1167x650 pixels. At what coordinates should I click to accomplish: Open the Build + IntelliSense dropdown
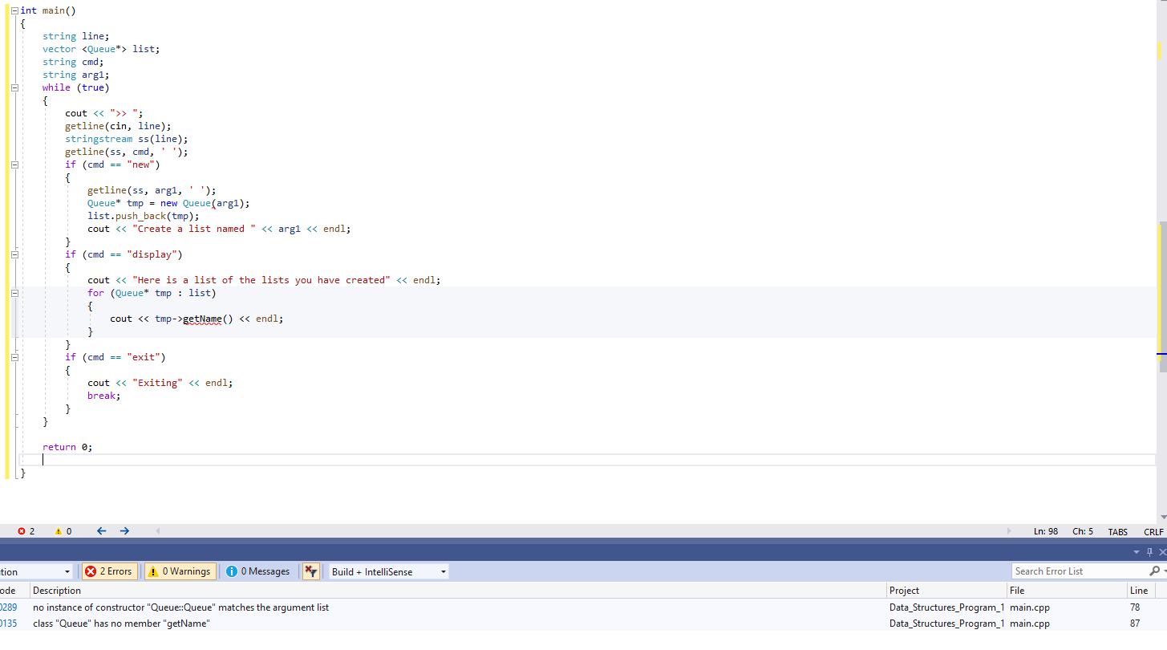(442, 571)
